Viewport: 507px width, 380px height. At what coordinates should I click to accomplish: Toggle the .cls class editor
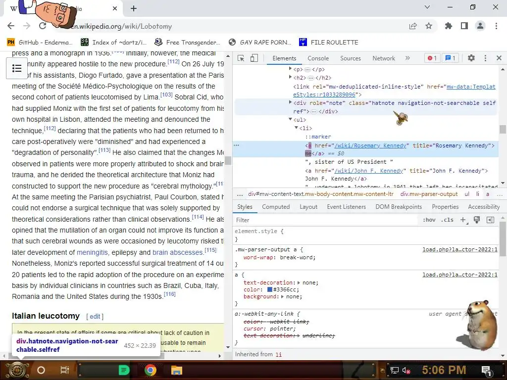tap(447, 220)
